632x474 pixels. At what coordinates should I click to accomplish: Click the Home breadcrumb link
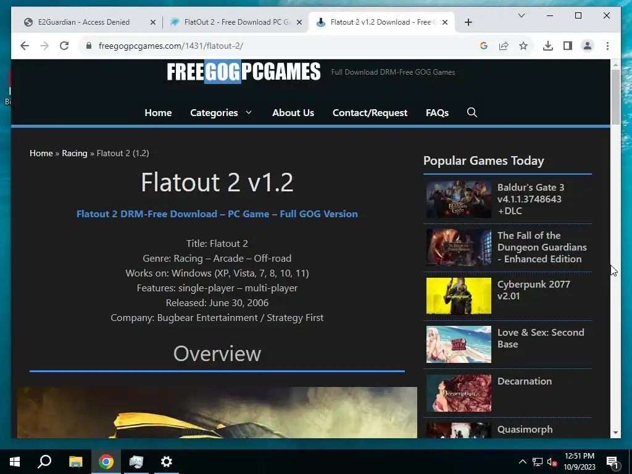(41, 153)
